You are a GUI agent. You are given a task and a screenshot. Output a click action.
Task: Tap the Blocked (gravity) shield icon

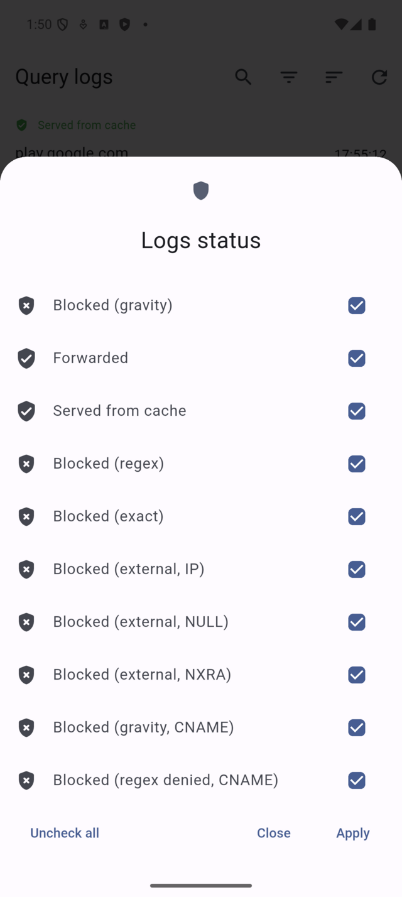26,305
